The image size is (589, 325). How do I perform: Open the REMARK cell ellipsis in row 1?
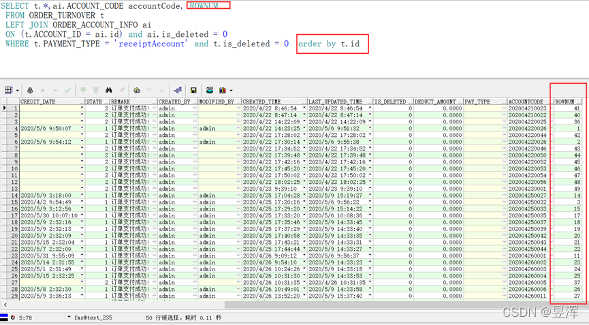coord(155,108)
